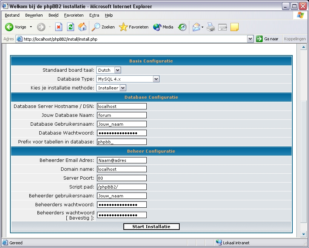Click the Database Gebruikersnaam field
309x248 pixels.
pos(122,124)
